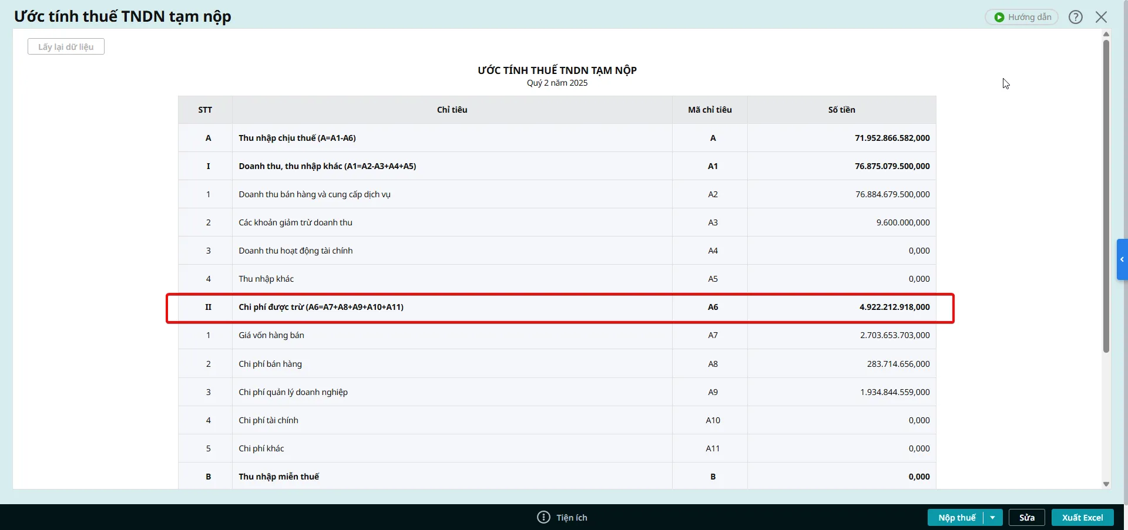Click amount 76.875.079.500,000

click(892, 166)
